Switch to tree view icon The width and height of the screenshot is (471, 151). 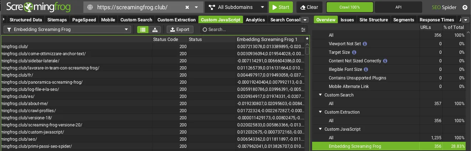[x=154, y=30]
